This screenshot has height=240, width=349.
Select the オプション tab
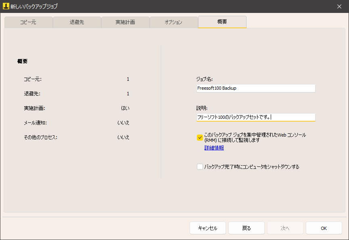pyautogui.click(x=173, y=22)
